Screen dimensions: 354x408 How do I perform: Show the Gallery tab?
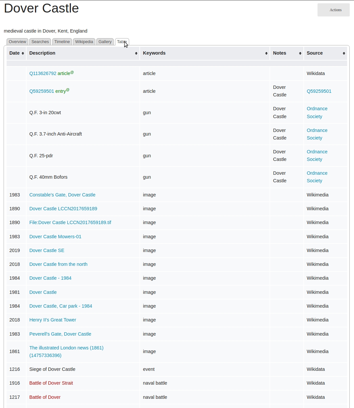click(x=105, y=42)
